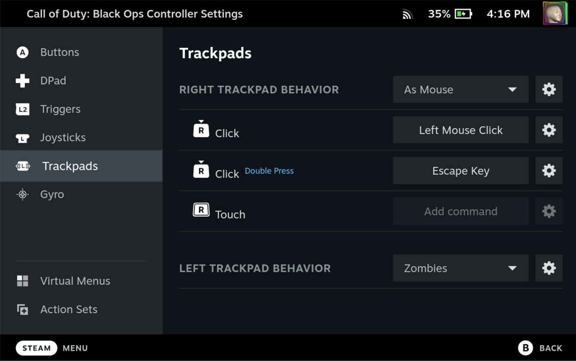Expand the Zombies left trackpad dropdown
Screen dimensions: 576x361
point(460,268)
